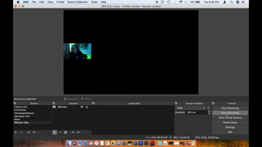Toggle lock on Webcam source

87,107
